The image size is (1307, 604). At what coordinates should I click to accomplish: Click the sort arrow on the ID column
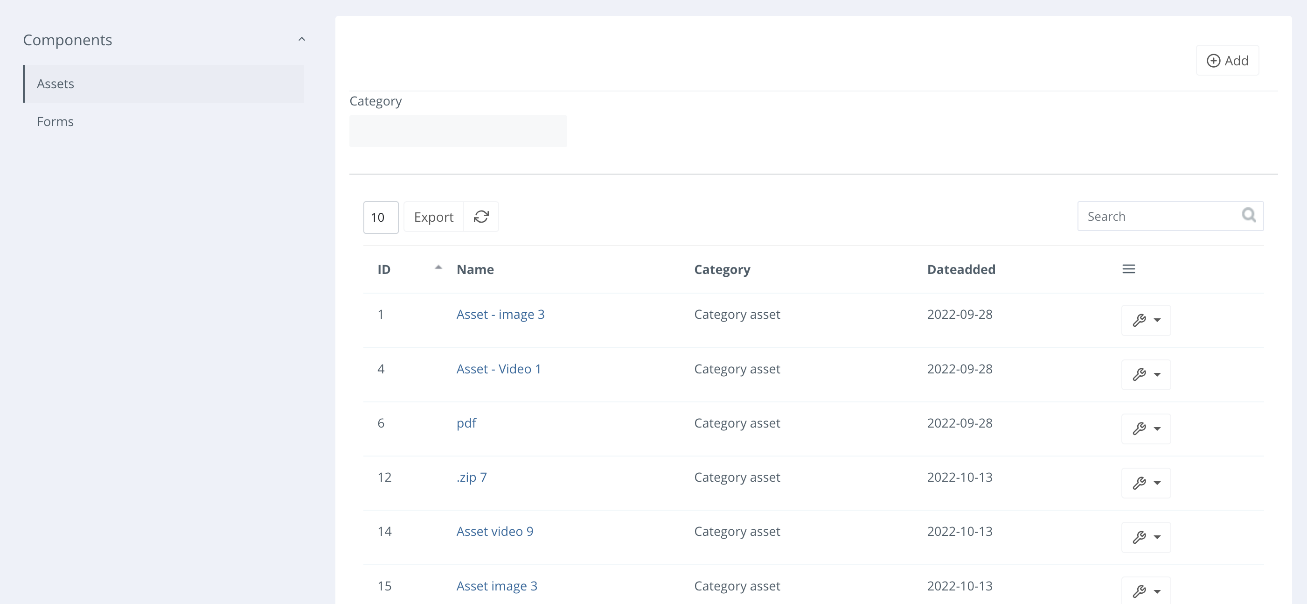[438, 267]
